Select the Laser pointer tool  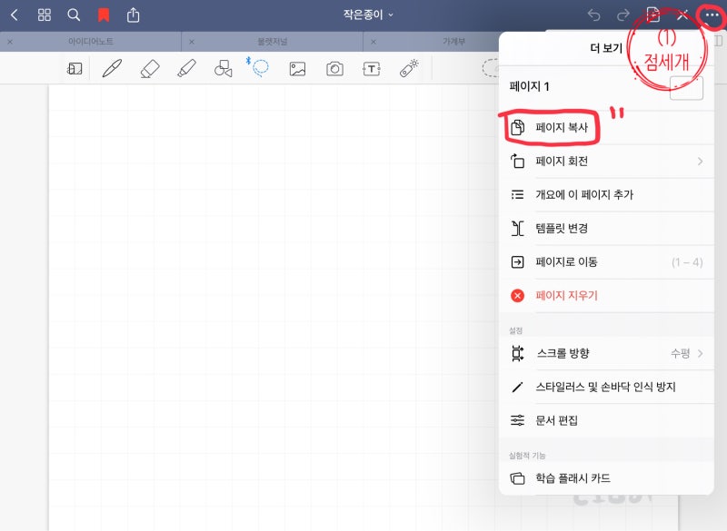(x=408, y=68)
